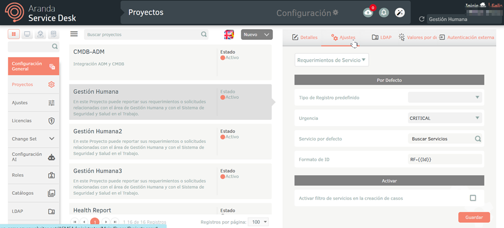Go to previous page of records
Image resolution: width=504 pixels, height=228 pixels.
coord(84,222)
